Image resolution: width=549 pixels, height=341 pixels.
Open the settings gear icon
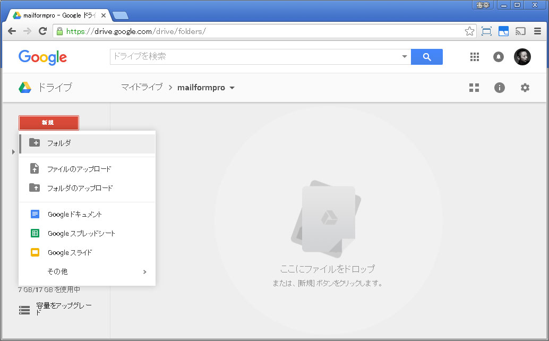coord(525,88)
